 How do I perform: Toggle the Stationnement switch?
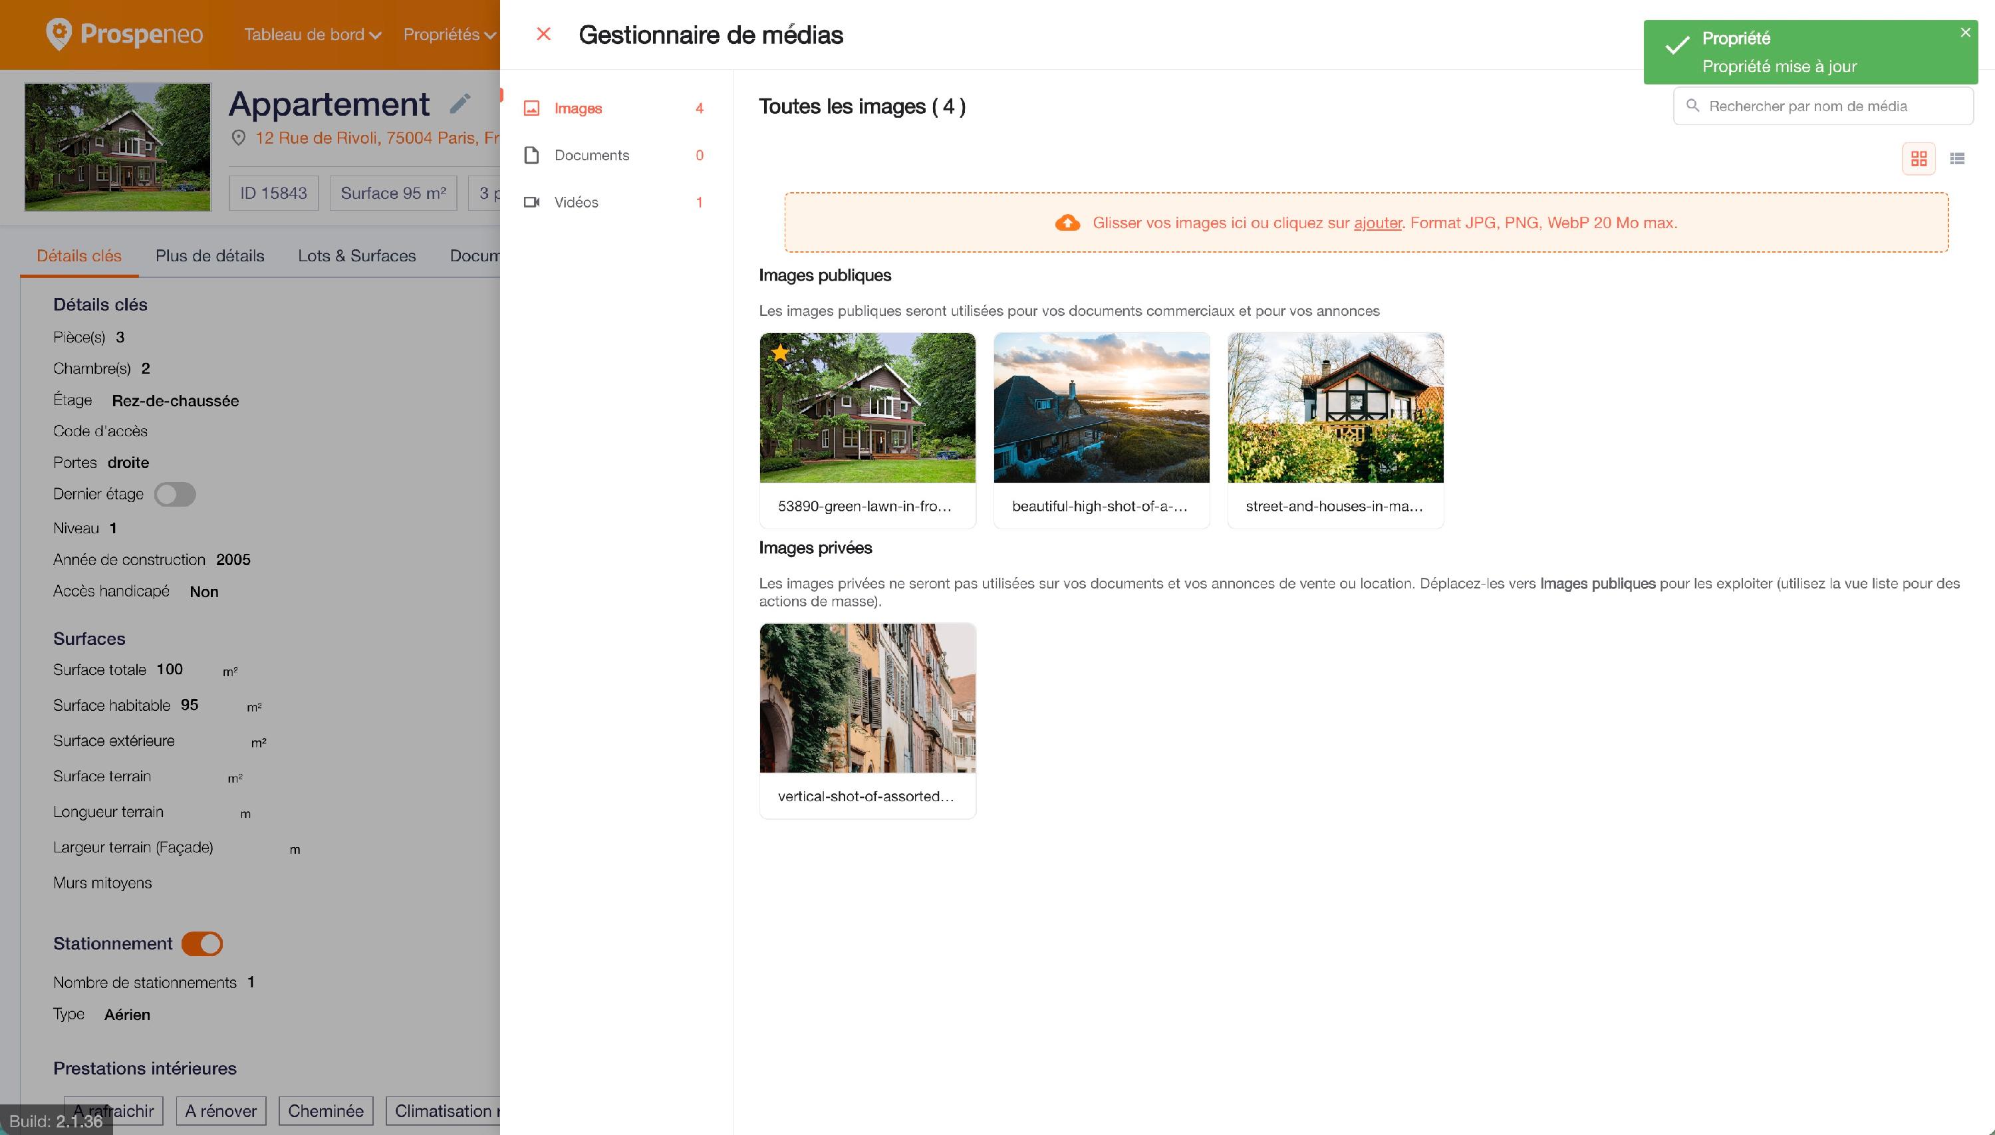pyautogui.click(x=202, y=944)
